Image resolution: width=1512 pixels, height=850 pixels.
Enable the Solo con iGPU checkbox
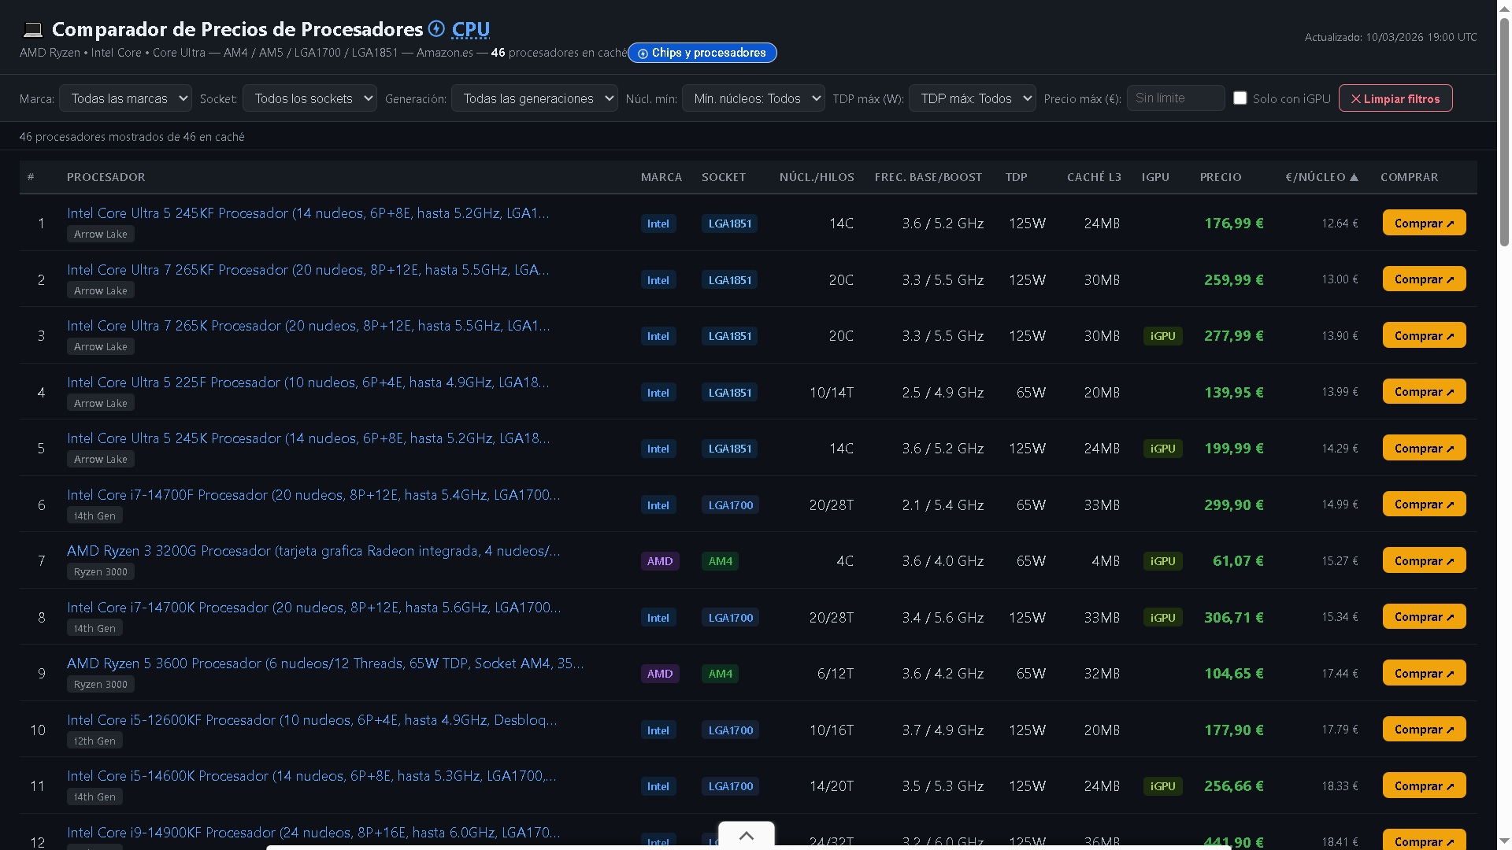[x=1240, y=98]
